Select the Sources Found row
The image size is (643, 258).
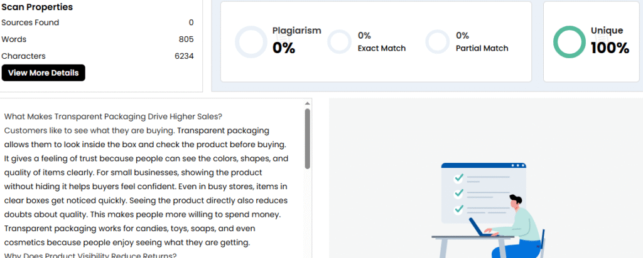coord(97,23)
